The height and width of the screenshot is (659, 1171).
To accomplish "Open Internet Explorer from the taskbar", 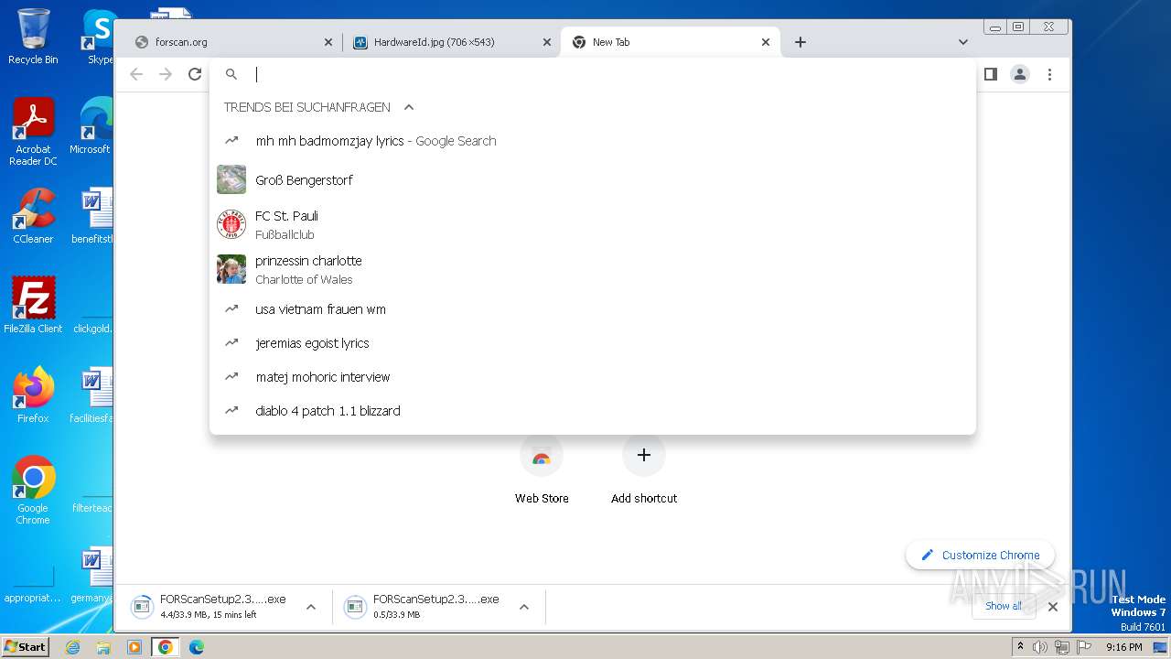I will [73, 647].
